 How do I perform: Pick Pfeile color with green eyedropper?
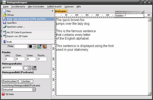tap(39, 46)
